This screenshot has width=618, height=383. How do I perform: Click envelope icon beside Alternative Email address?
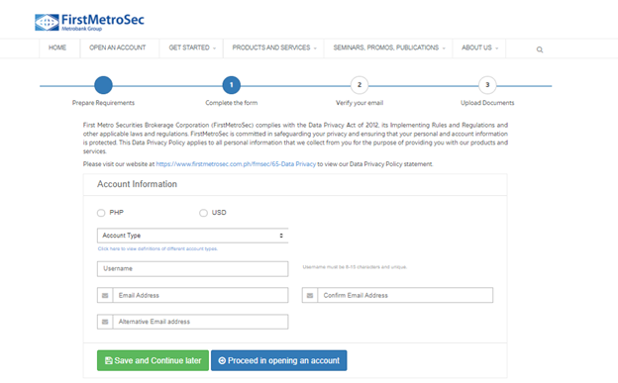pos(105,322)
